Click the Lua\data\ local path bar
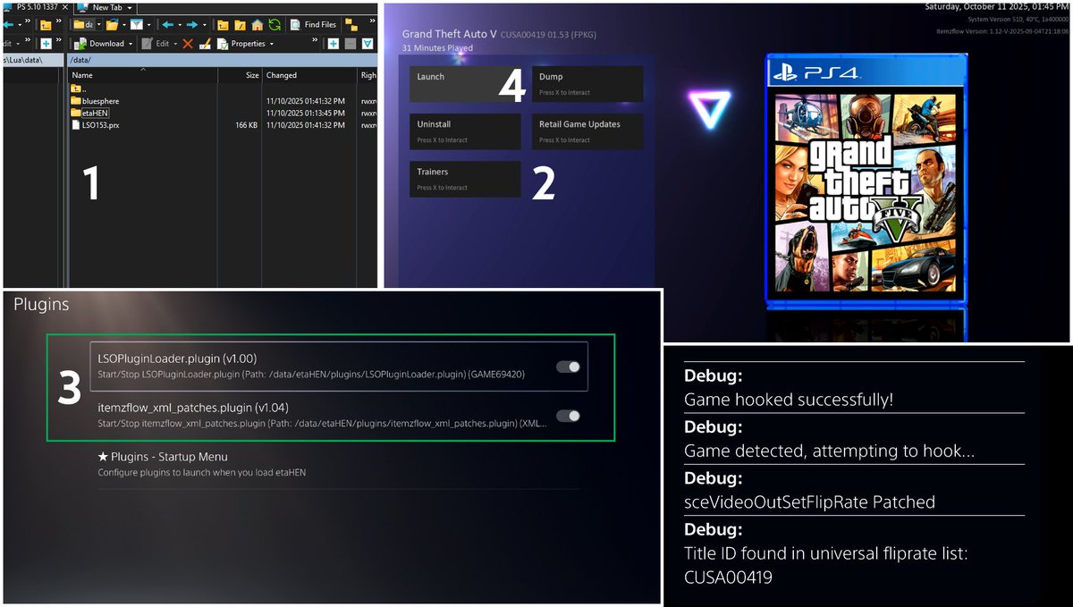 33,60
